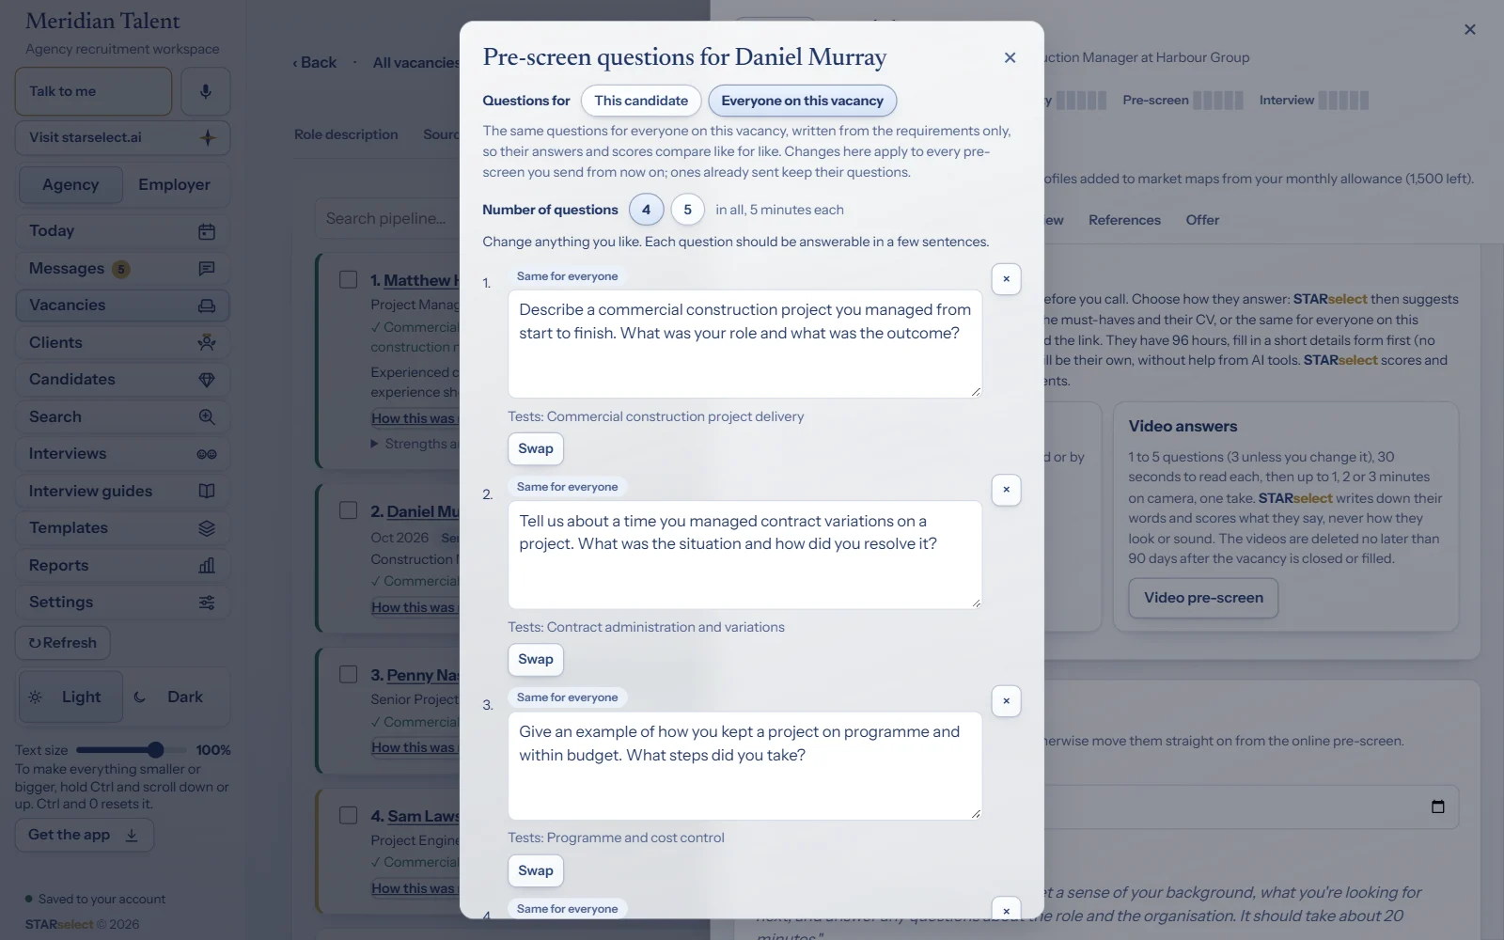Edit question 2 text about contract variations

(744, 555)
